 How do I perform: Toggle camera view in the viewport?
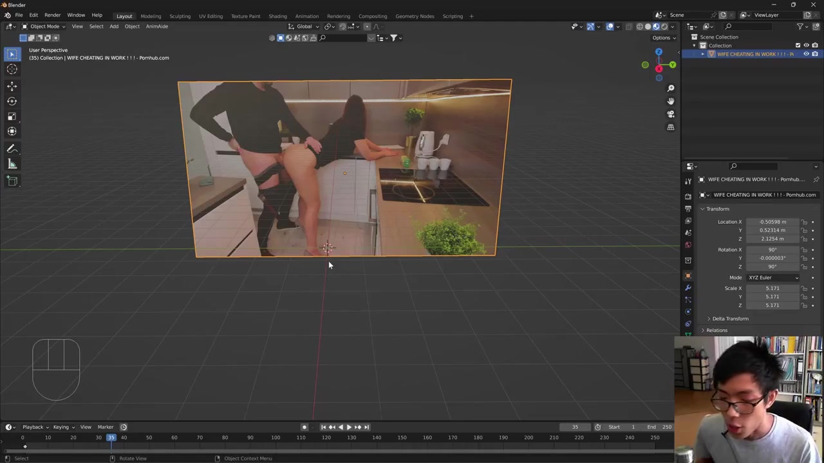point(670,114)
